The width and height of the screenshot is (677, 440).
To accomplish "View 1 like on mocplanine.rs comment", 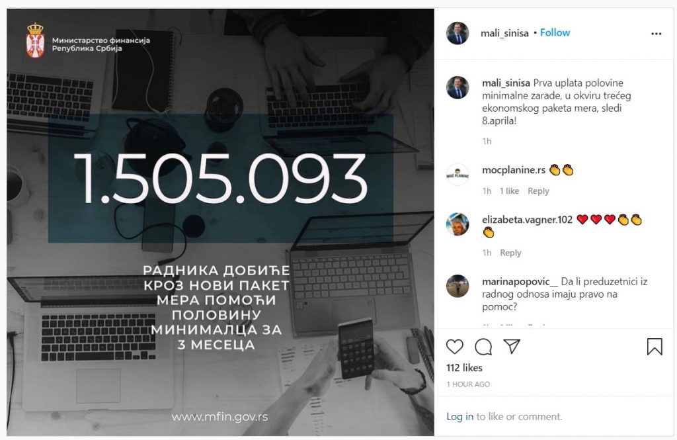I will [x=510, y=191].
